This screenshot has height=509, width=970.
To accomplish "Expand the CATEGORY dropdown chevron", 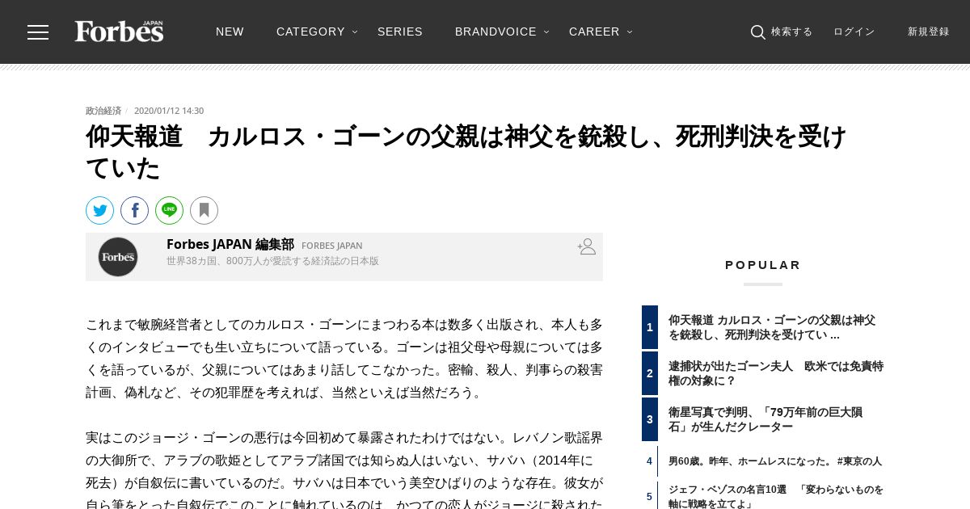I will [x=355, y=32].
